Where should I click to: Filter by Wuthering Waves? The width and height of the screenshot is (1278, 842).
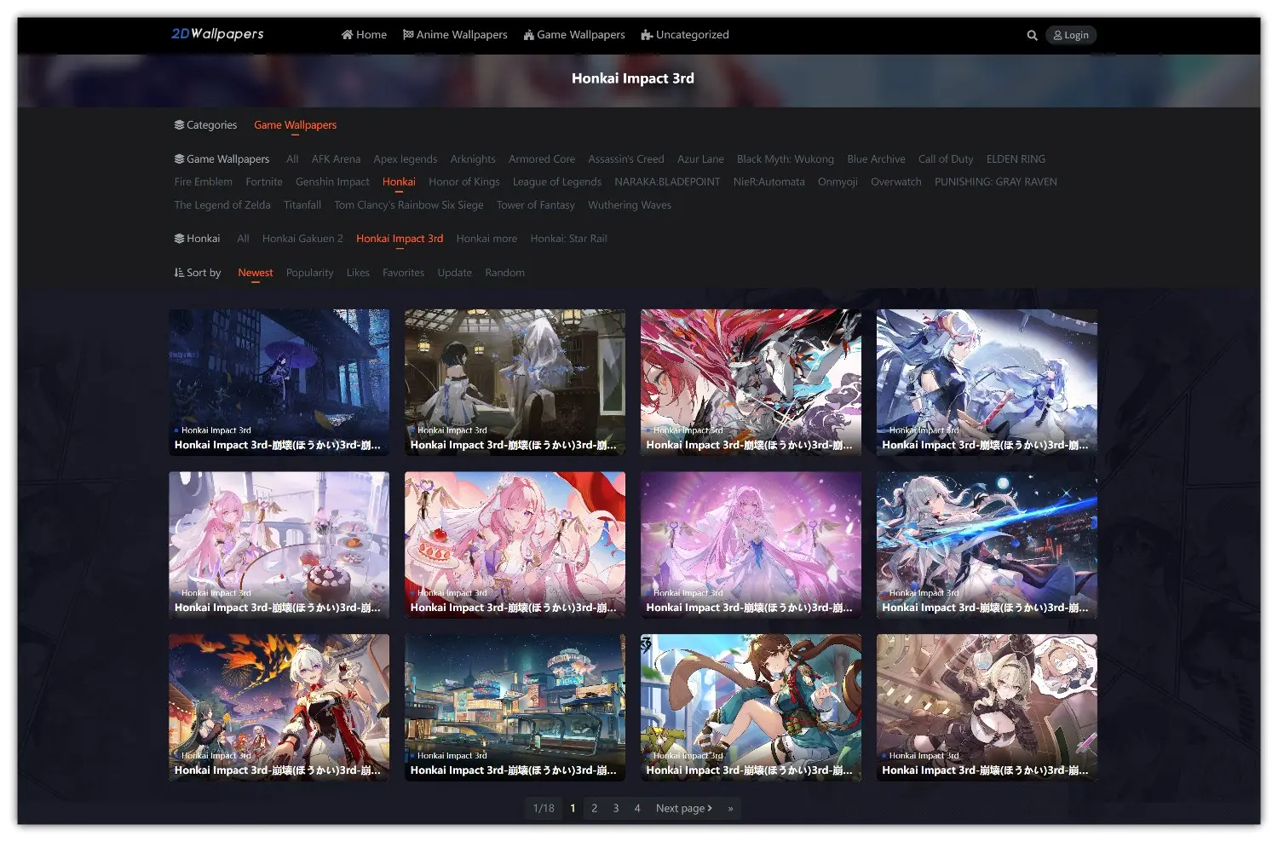point(630,205)
